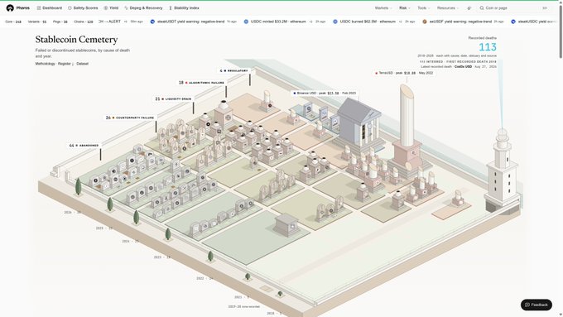
Task: Expand the Markets dropdown
Action: click(383, 8)
